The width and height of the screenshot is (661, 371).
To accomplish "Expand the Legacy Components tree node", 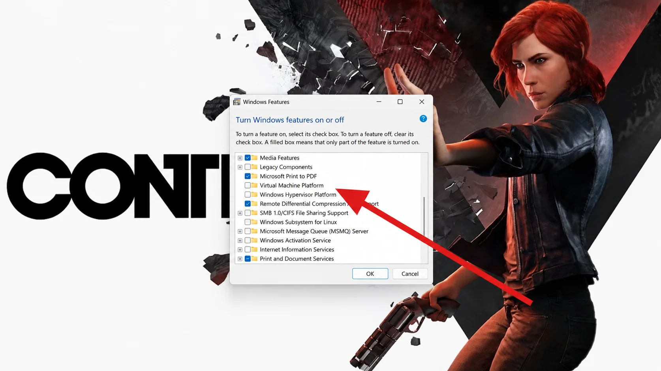I will (240, 167).
